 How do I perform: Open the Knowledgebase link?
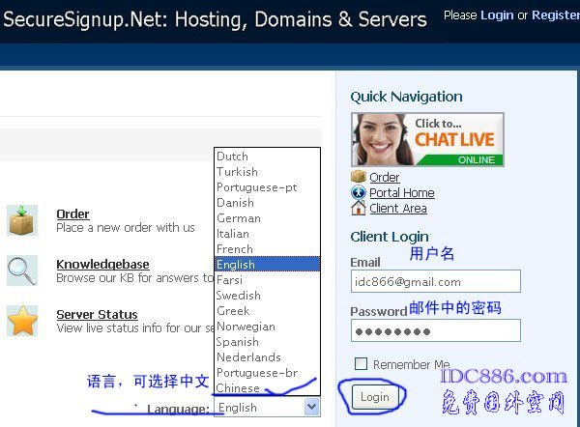(x=102, y=265)
